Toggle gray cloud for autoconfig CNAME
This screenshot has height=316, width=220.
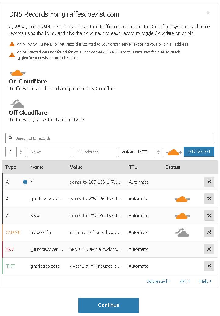(x=182, y=232)
